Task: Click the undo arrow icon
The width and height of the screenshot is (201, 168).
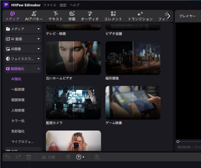Action: coord(8,157)
